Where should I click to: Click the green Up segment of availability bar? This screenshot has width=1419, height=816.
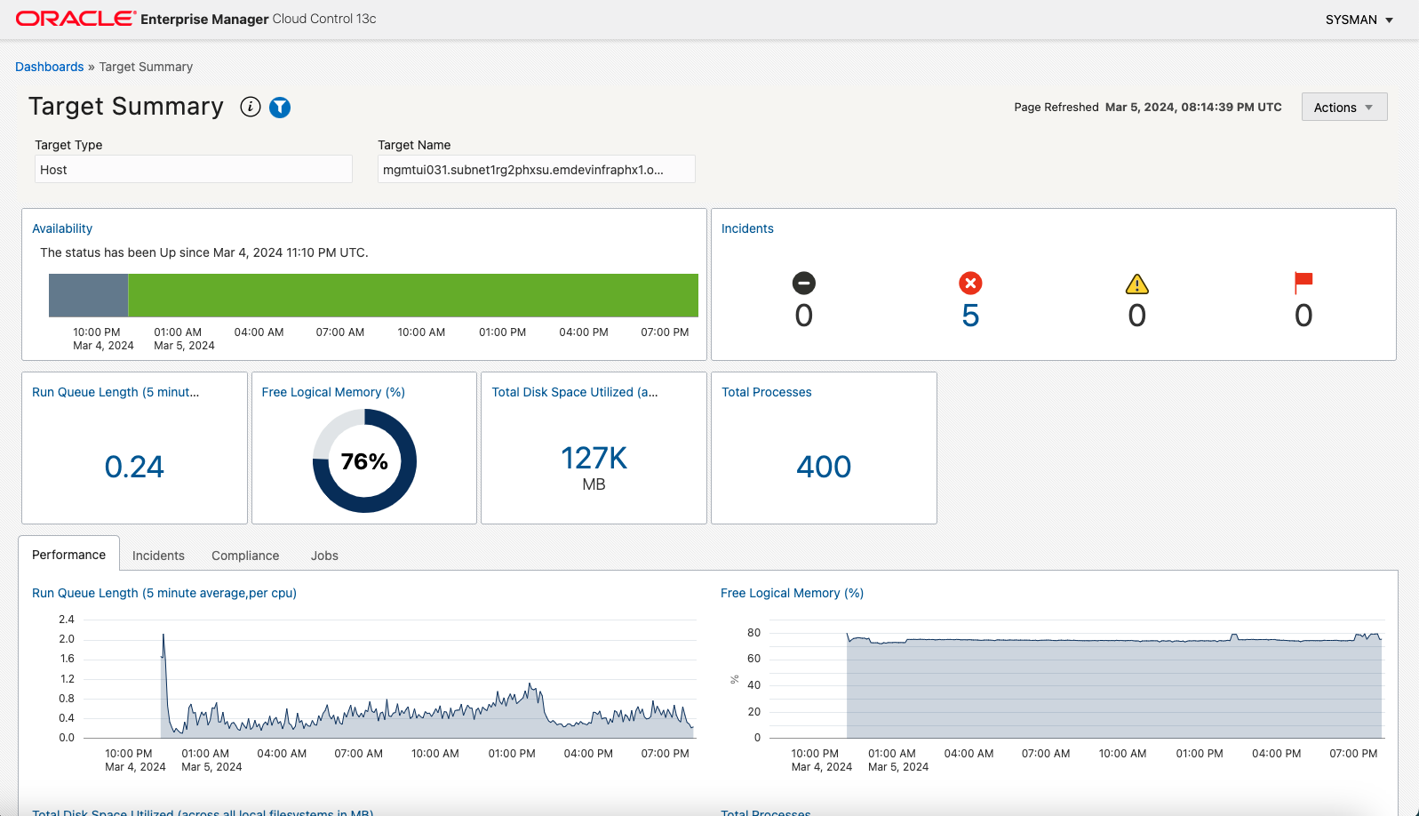click(x=413, y=295)
